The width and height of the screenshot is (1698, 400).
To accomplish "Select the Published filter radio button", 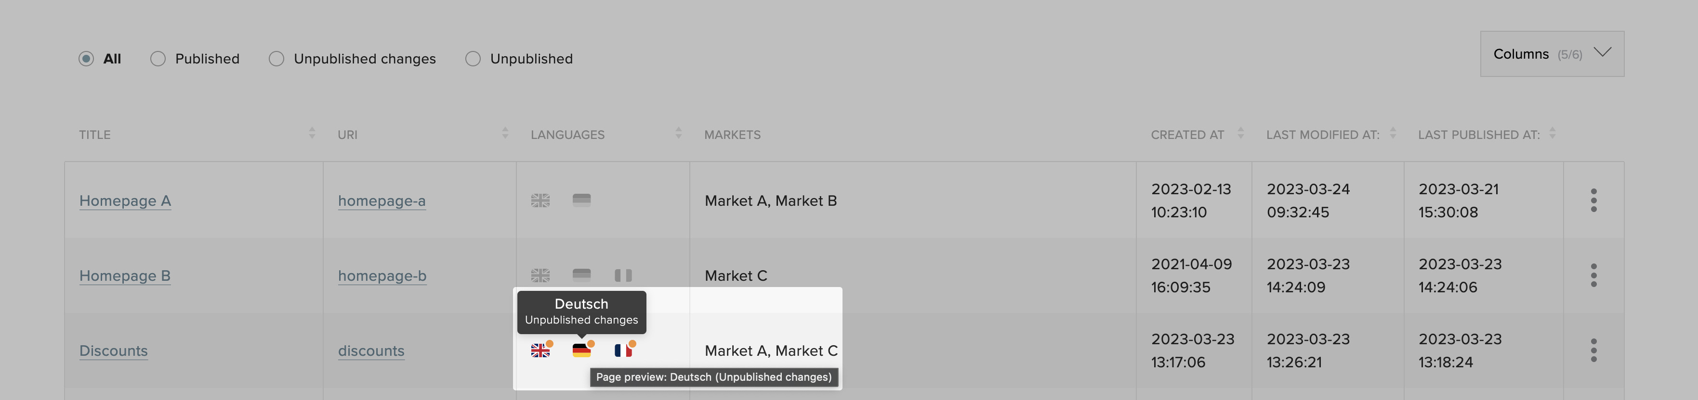I will coord(158,59).
